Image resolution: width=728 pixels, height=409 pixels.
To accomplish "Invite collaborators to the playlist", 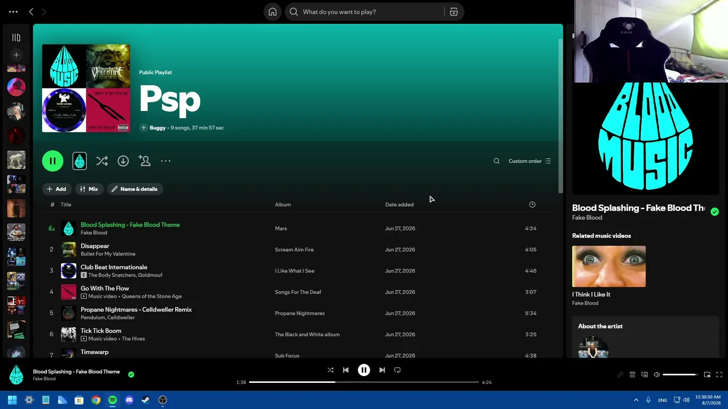I will (144, 161).
